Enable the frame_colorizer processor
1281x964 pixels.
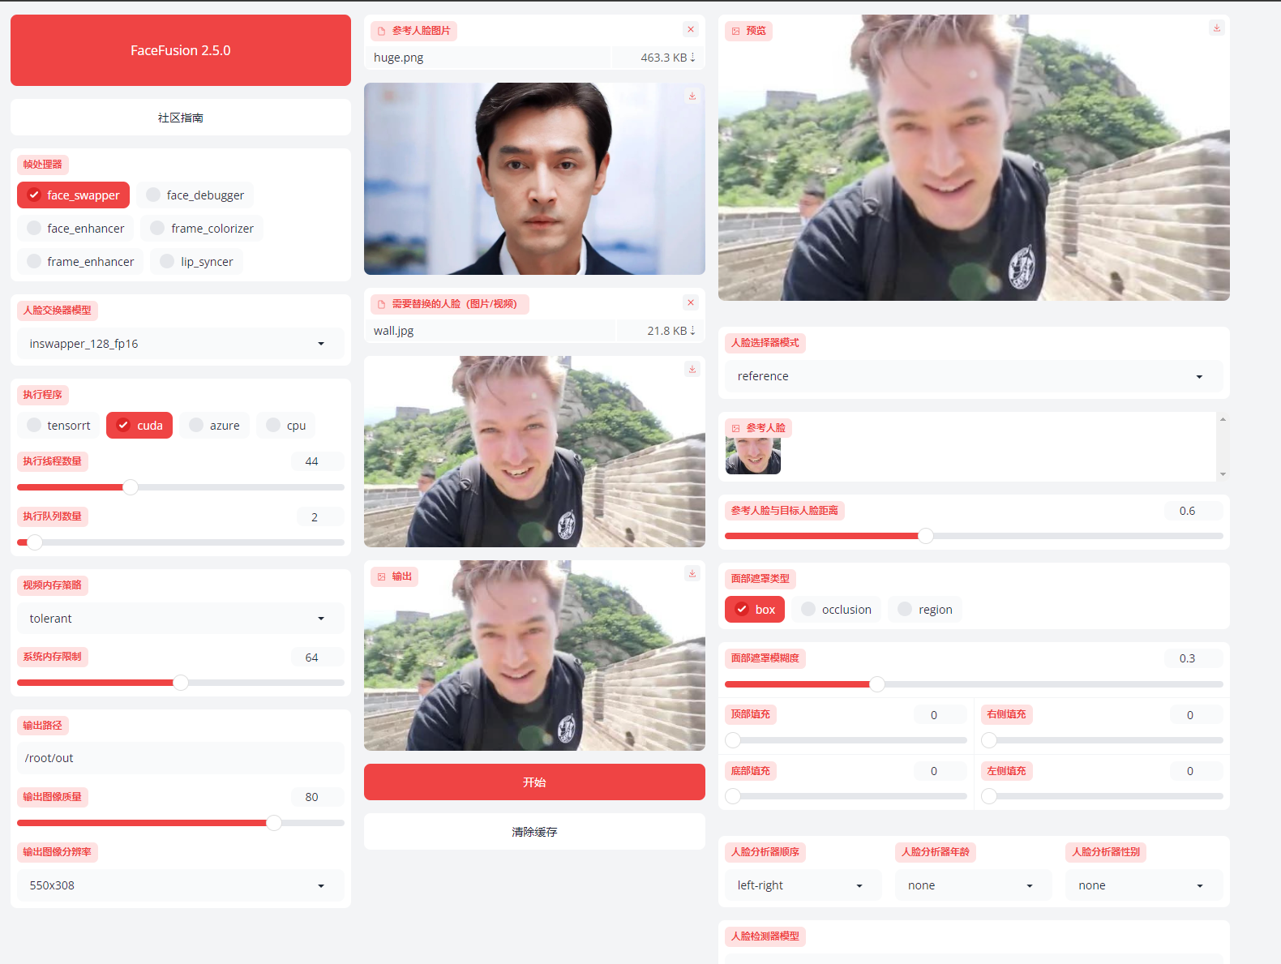click(202, 229)
